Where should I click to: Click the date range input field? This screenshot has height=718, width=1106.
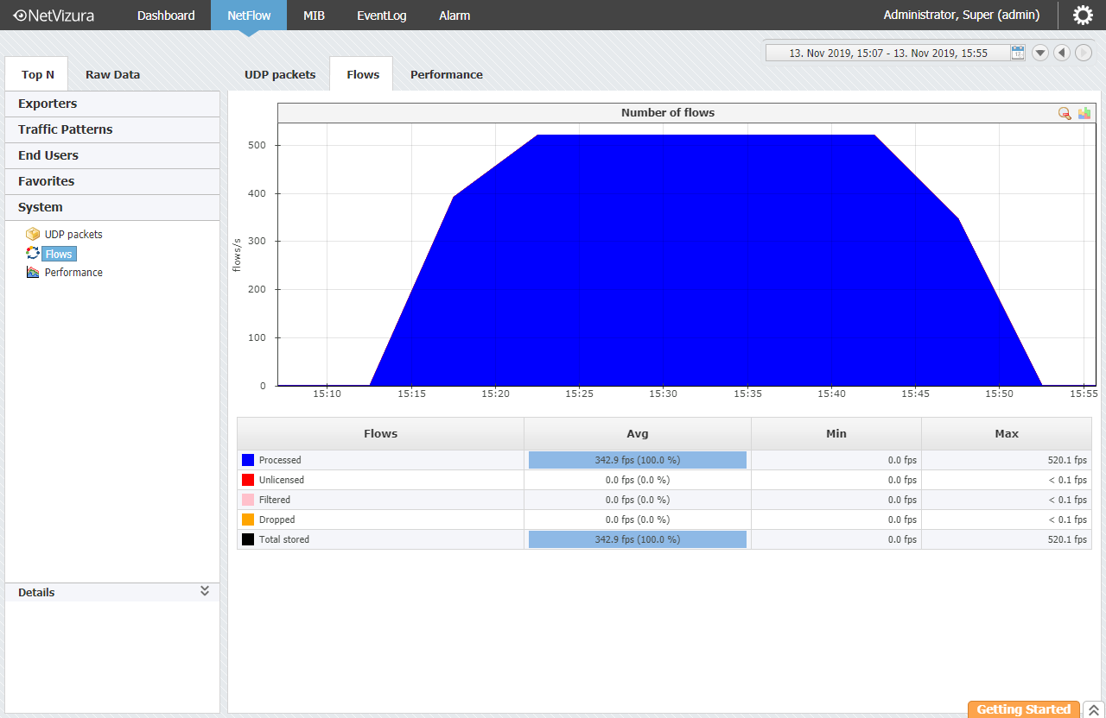[x=888, y=53]
